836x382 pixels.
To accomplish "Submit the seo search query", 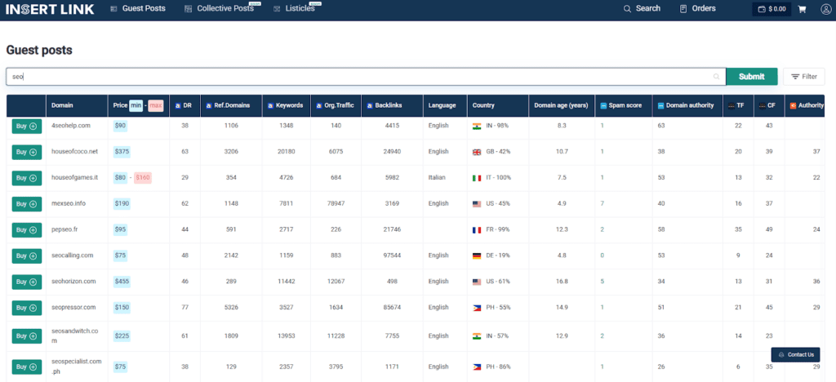I will point(752,77).
